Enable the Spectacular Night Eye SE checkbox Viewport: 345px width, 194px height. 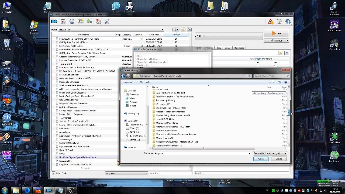pos(57,46)
